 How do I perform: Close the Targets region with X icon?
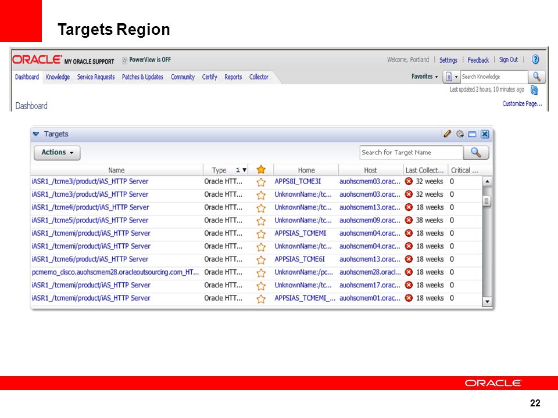485,134
